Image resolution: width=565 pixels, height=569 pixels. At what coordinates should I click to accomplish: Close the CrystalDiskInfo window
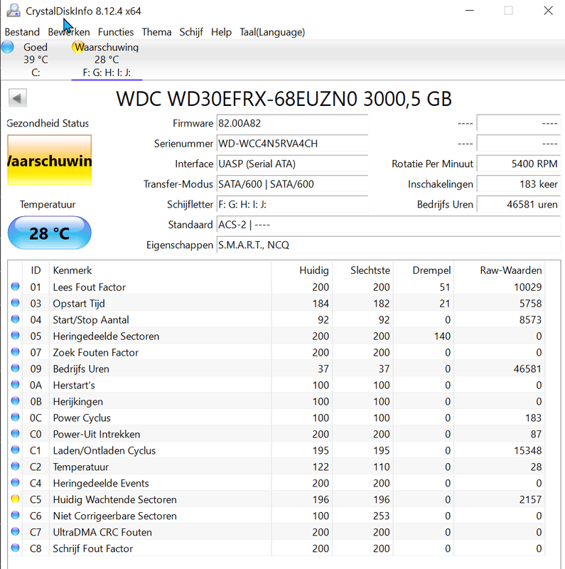tap(548, 11)
